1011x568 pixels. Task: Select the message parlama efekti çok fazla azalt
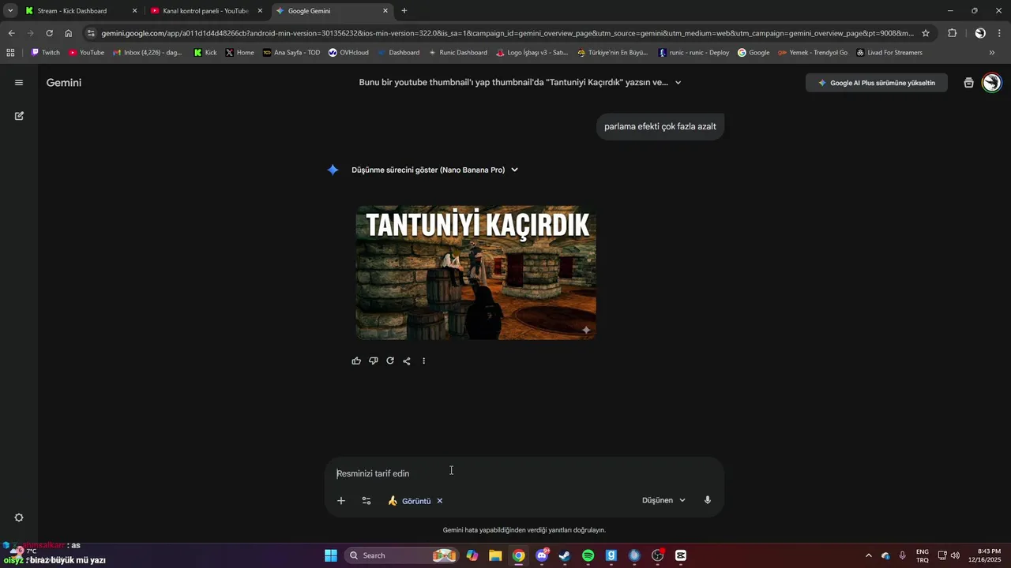[660, 126]
